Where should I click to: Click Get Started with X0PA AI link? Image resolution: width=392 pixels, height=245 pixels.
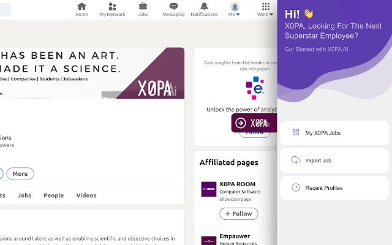point(316,49)
